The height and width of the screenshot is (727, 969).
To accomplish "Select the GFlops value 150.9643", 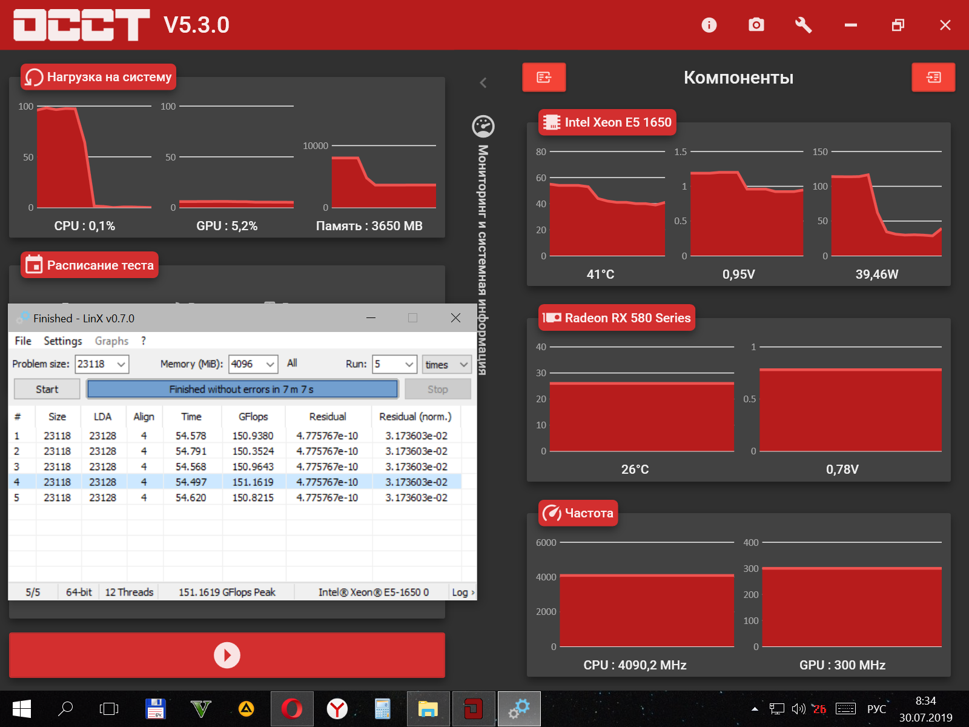I will [253, 466].
